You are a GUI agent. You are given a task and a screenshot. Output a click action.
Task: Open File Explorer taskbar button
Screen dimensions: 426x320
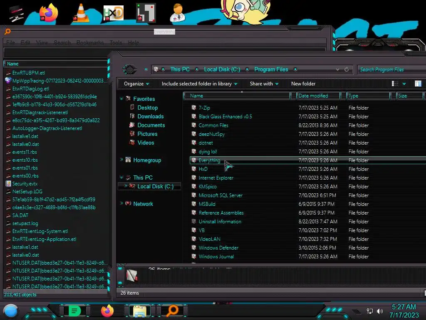pyautogui.click(x=140, y=311)
